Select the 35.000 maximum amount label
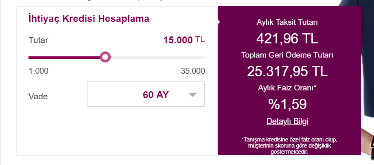 [193, 71]
